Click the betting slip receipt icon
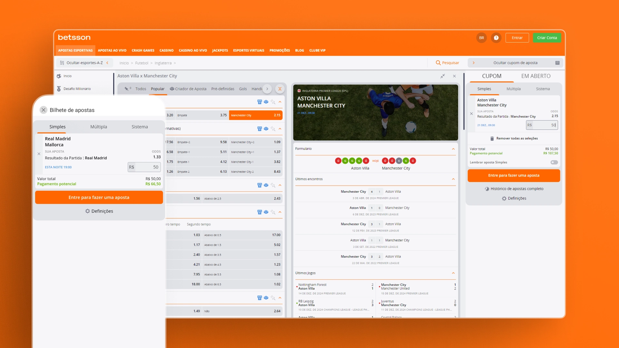 [557, 63]
